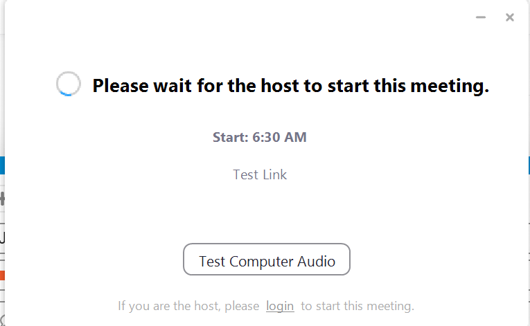Click the partial letter J behind the dialog

click(x=2, y=237)
